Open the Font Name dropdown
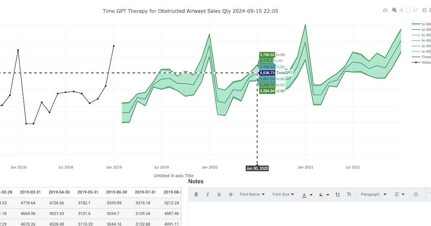Screen dimensions: 431x226 click(252, 194)
